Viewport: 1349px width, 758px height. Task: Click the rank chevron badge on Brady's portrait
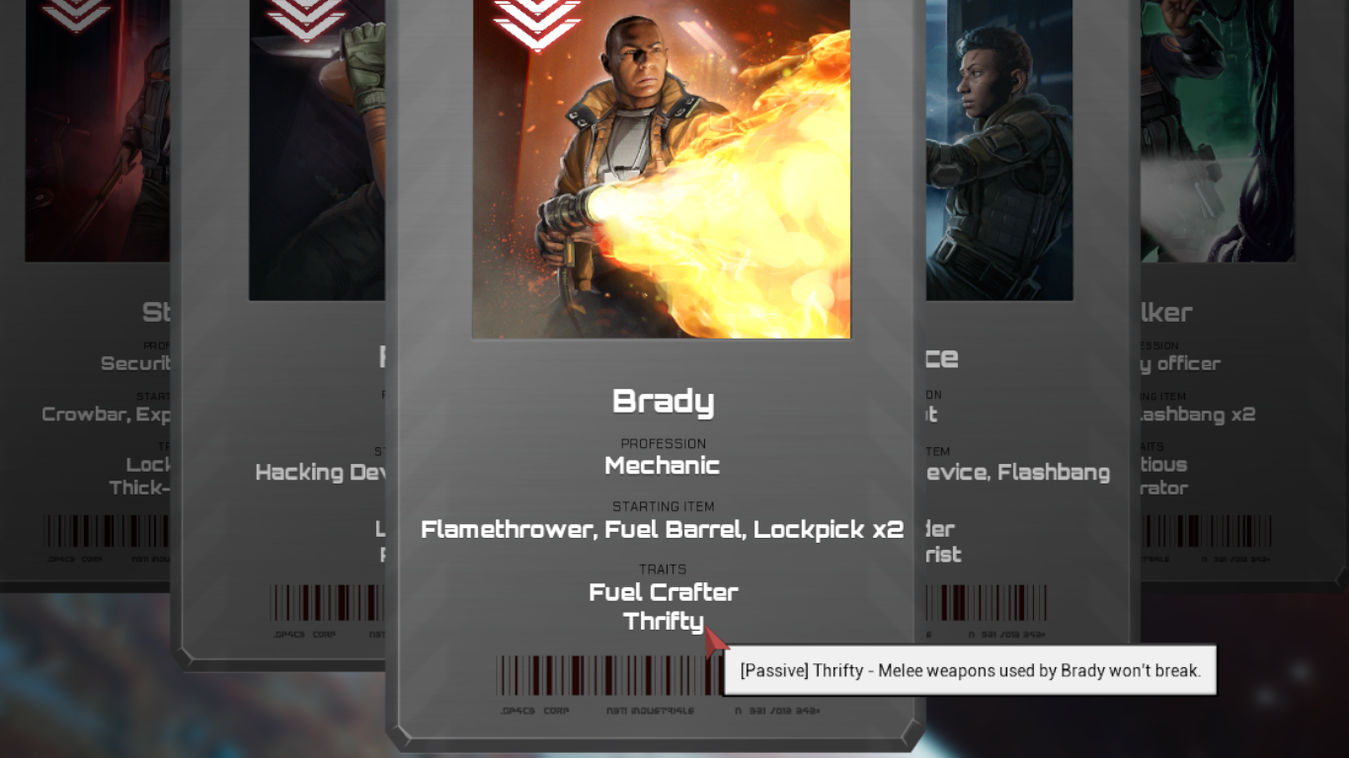pos(537,24)
